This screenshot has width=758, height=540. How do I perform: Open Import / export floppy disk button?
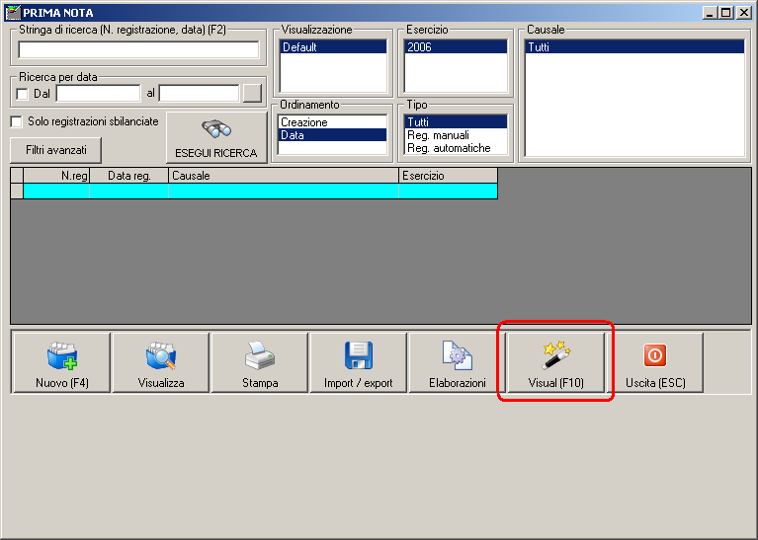(358, 362)
